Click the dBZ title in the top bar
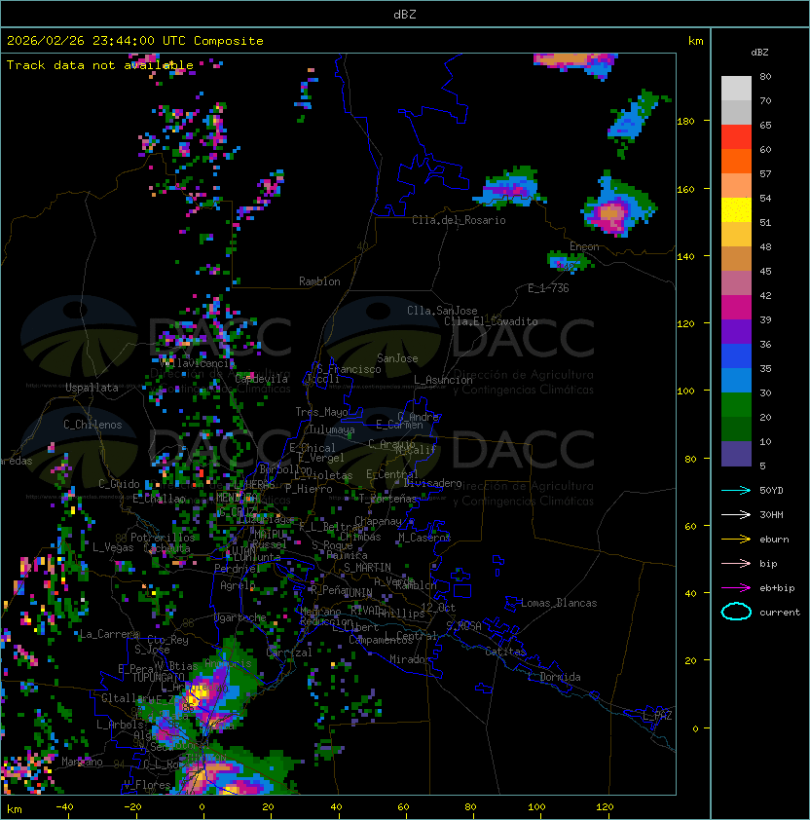810x820 pixels. point(405,14)
